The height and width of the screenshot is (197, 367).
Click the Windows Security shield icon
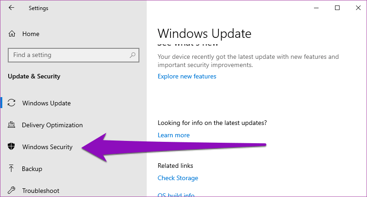pyautogui.click(x=12, y=147)
